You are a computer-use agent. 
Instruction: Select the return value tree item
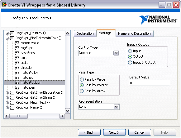click(x=30, y=43)
